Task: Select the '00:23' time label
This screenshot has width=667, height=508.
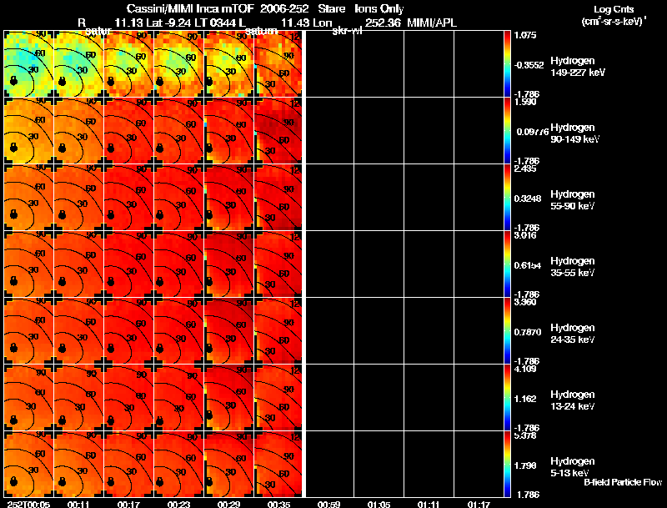Action: (x=178, y=504)
